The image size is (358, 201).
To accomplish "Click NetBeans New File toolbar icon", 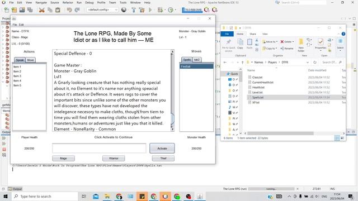I will pos(7,10).
